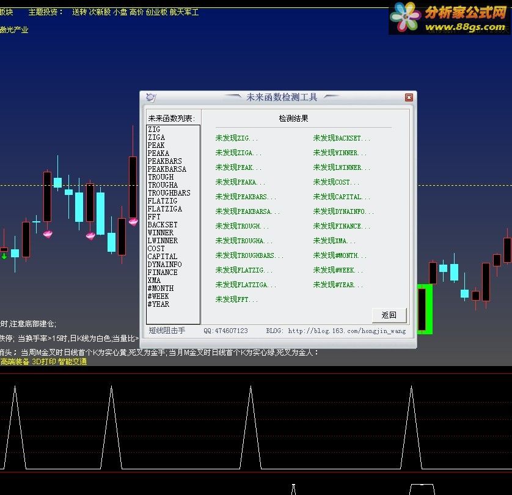
Task: Select #YEAR in the function list
Action: (x=158, y=304)
